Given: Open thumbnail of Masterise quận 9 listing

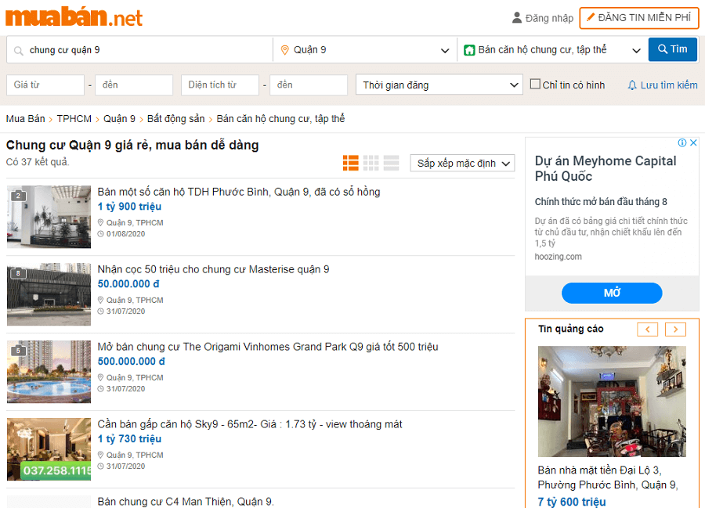Looking at the screenshot, I should tap(49, 294).
